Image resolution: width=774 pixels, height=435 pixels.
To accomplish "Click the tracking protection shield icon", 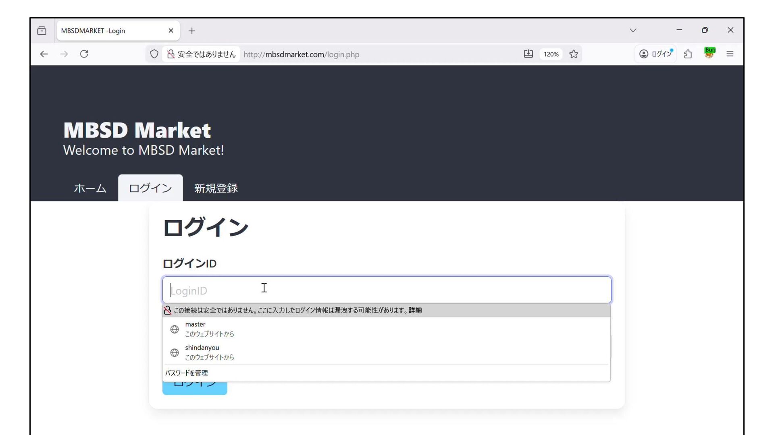I will 154,54.
